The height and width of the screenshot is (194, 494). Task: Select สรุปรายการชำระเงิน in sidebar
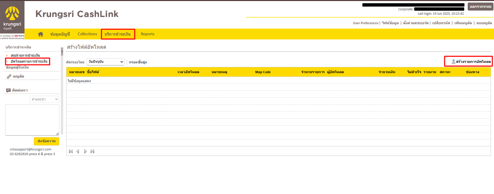25,55
